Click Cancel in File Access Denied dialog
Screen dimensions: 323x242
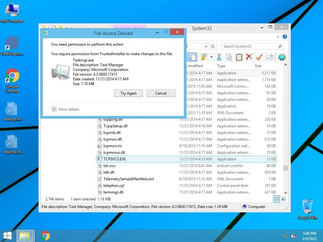click(x=161, y=93)
